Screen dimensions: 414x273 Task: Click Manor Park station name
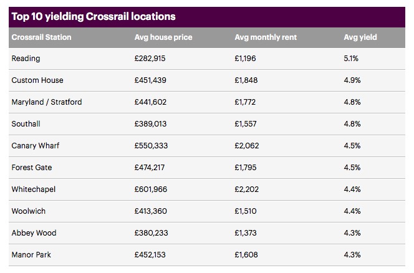click(x=31, y=255)
